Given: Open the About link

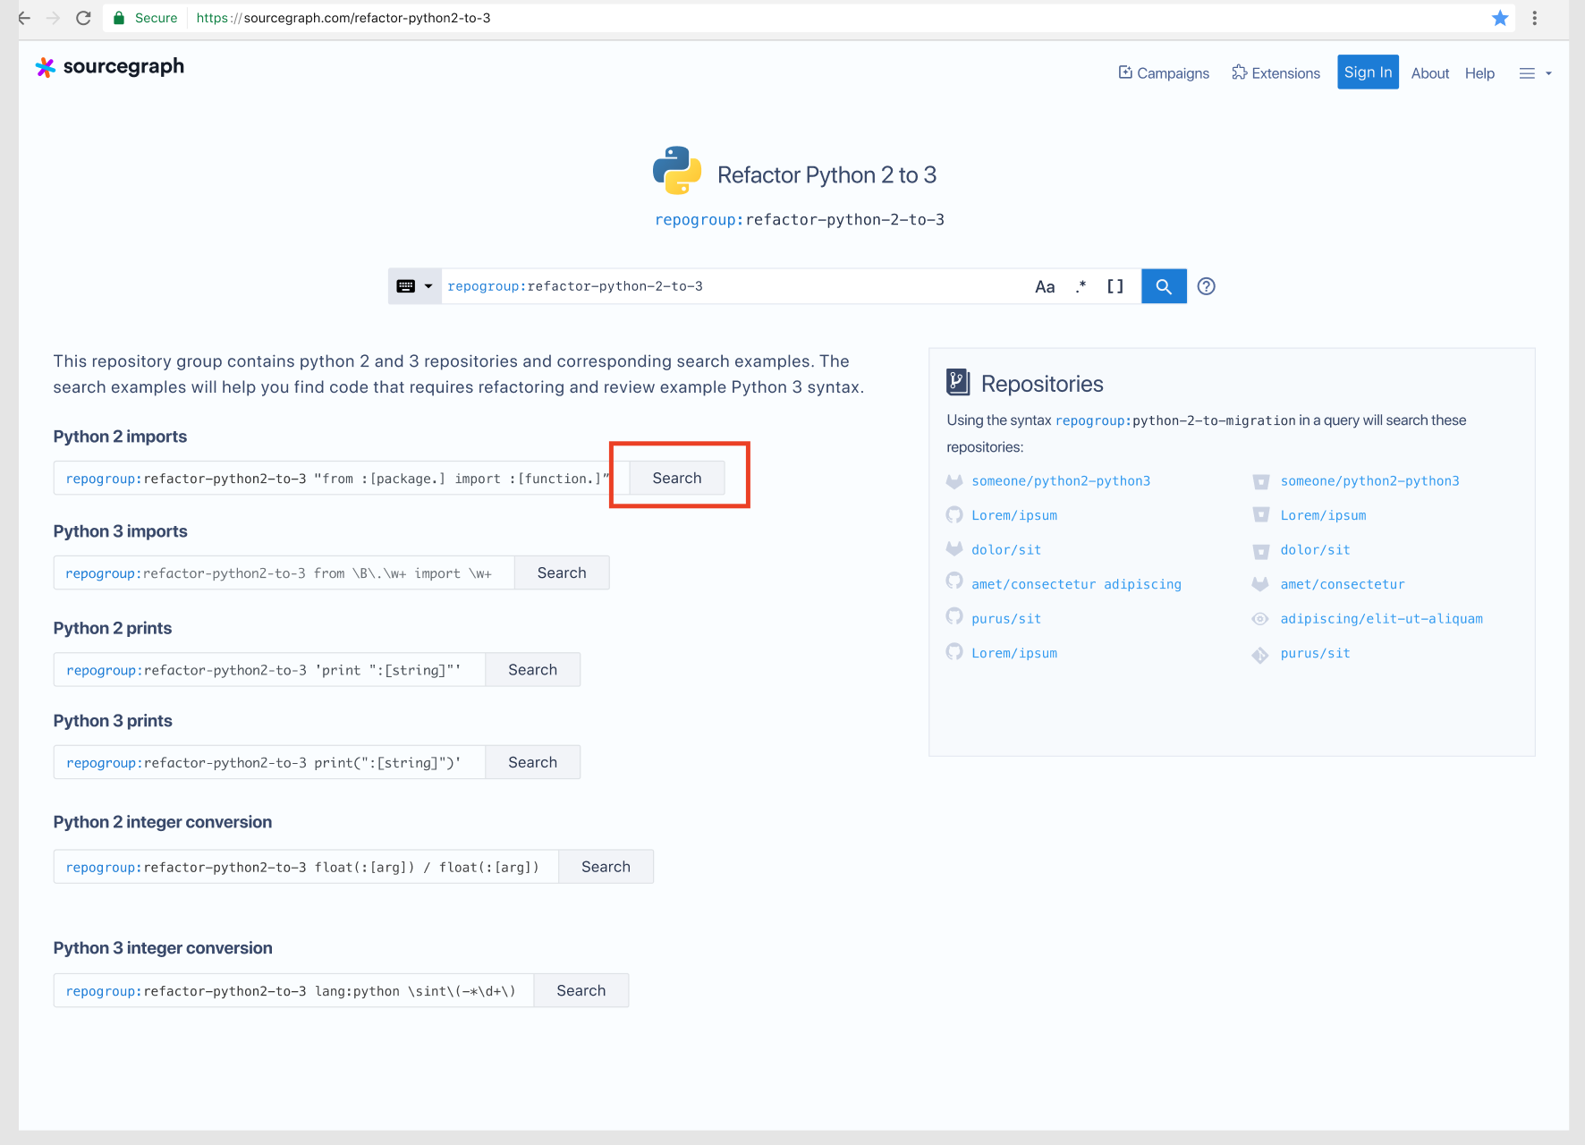Looking at the screenshot, I should 1430,73.
